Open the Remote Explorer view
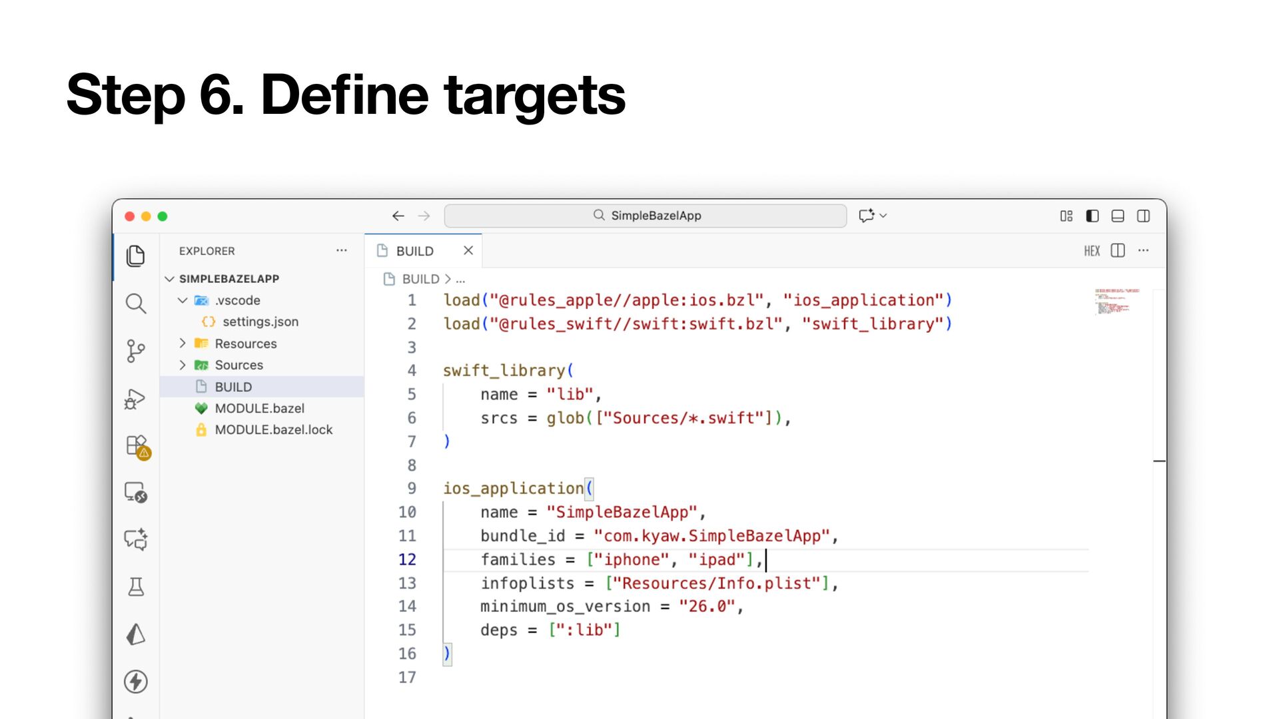The width and height of the screenshot is (1279, 719). [x=136, y=493]
